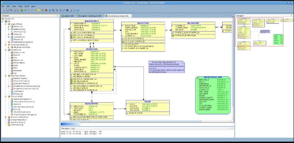Switch to the Logical (HR) tab

click(x=68, y=16)
